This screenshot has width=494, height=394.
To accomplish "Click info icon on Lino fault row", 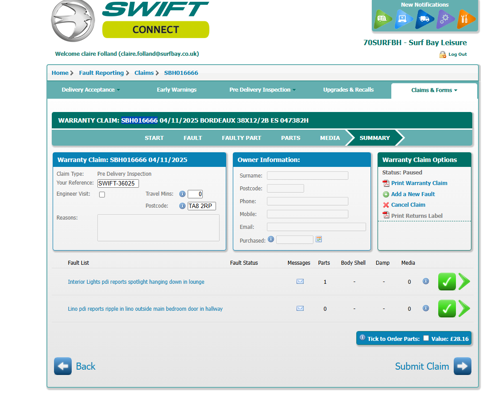I will tap(426, 308).
